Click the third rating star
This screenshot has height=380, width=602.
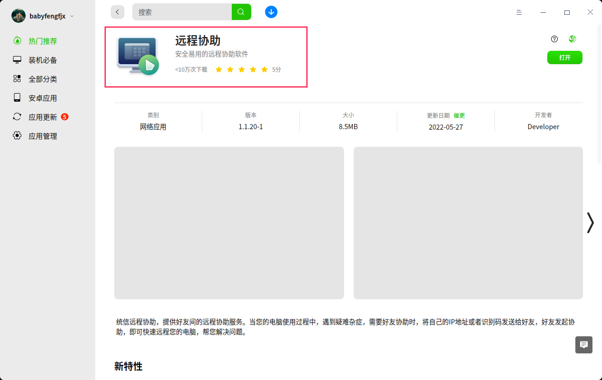(x=242, y=69)
